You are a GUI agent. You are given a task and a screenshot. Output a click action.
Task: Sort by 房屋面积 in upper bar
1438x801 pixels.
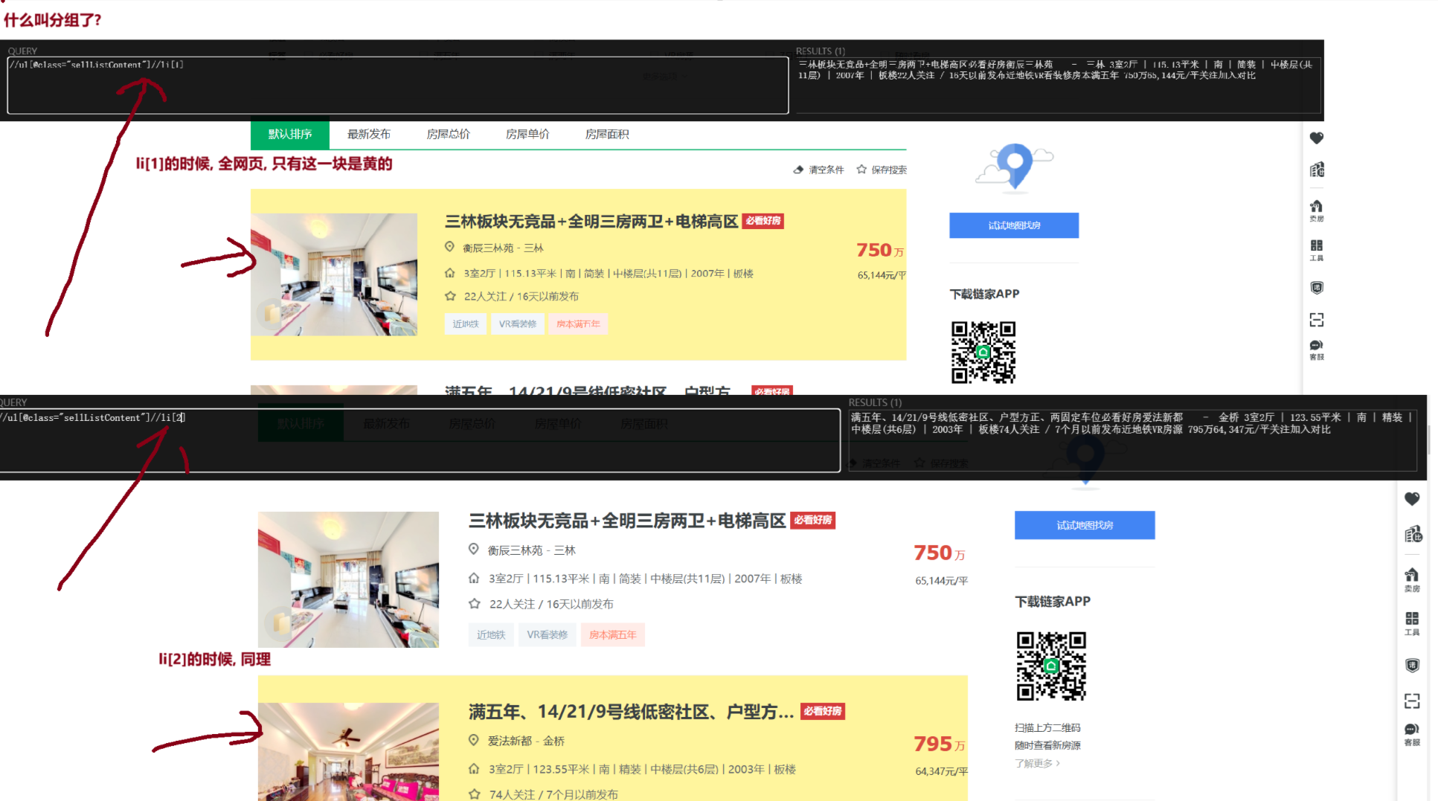point(606,135)
